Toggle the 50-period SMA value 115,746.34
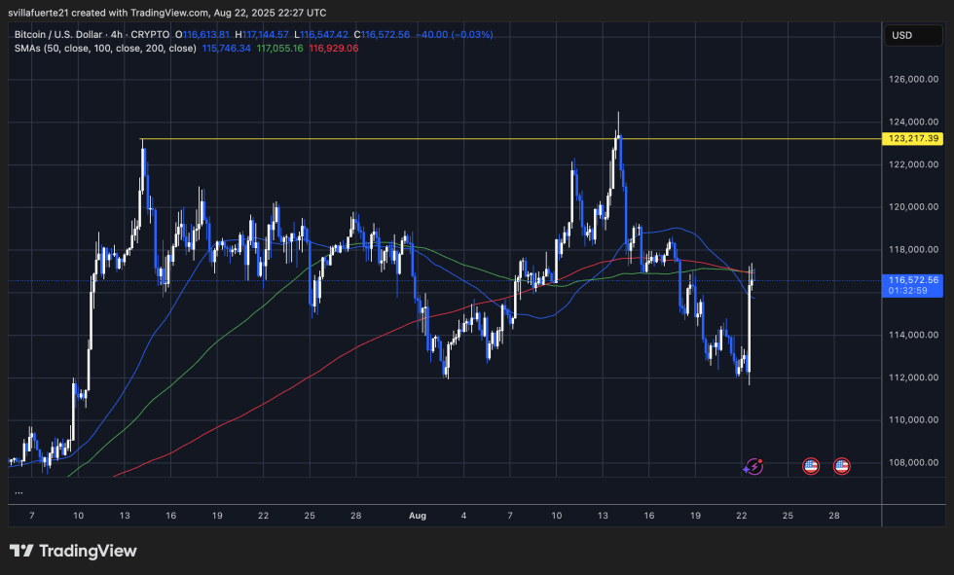954x575 pixels. pos(227,47)
